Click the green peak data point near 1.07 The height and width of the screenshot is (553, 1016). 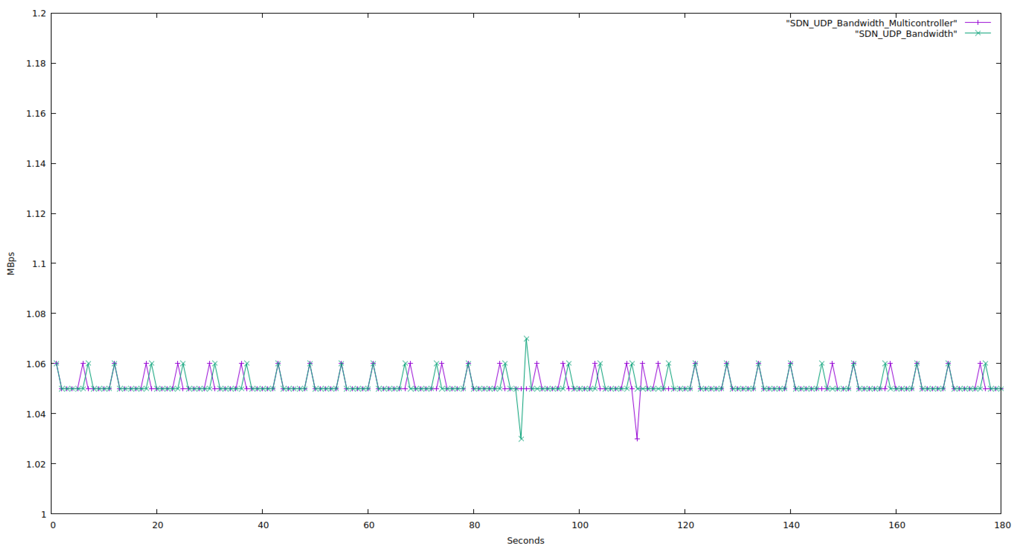tap(526, 339)
